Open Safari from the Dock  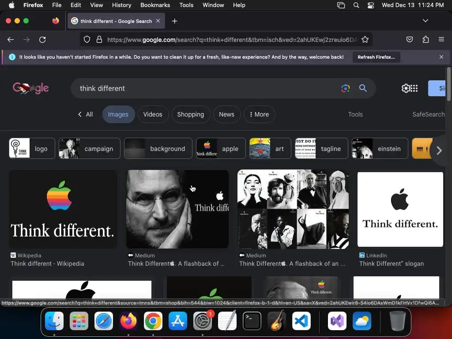point(104,321)
